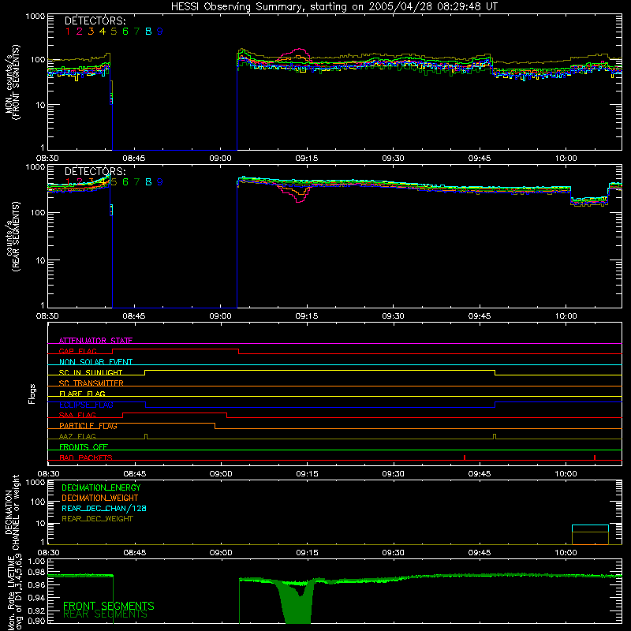Select olive detector 5 in front segments legend
Screen dimensions: 631x631
pyautogui.click(x=114, y=32)
